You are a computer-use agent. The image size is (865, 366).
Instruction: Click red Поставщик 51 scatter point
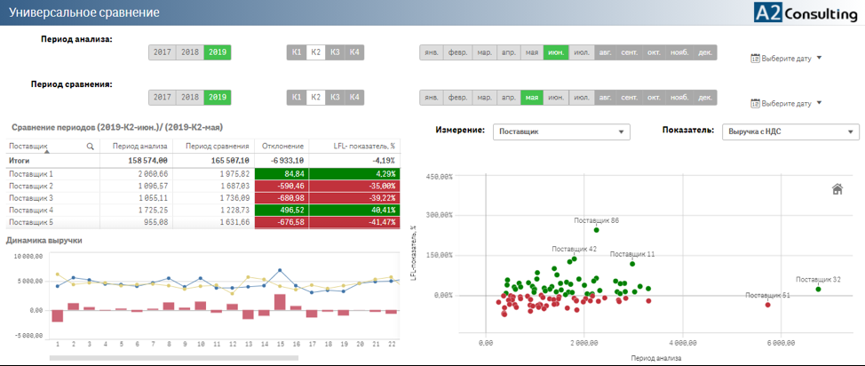point(768,305)
